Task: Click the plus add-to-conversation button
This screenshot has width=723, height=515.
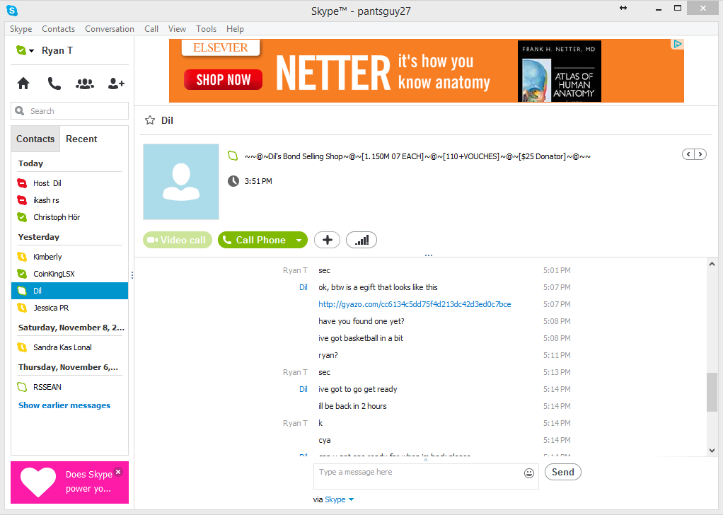Action: [x=328, y=240]
